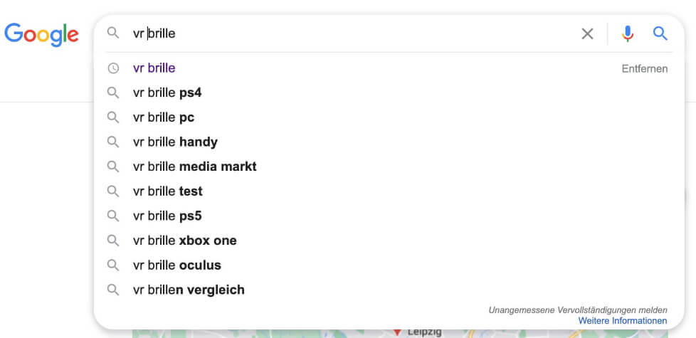Open the Weitere Informationen link
The height and width of the screenshot is (338, 696).
click(622, 321)
